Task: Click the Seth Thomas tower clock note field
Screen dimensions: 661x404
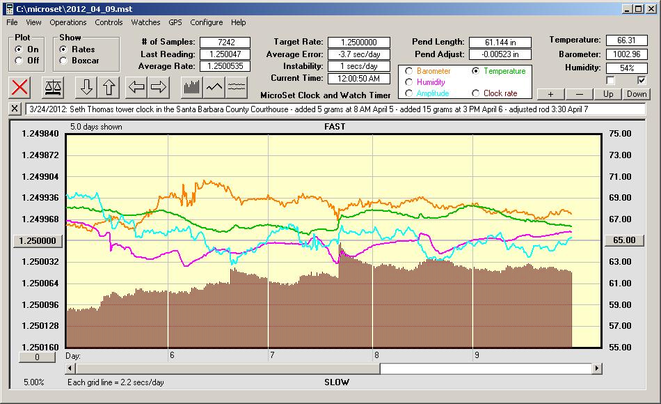Action: tap(335, 109)
